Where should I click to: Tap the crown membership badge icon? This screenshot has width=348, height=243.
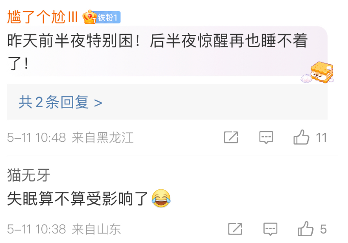pyautogui.click(x=89, y=17)
